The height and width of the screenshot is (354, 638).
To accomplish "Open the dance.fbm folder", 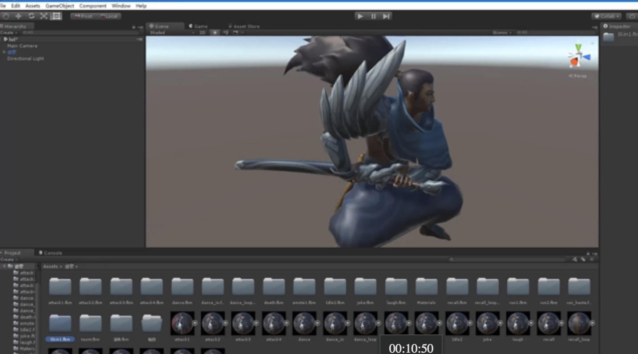I will click(x=182, y=286).
